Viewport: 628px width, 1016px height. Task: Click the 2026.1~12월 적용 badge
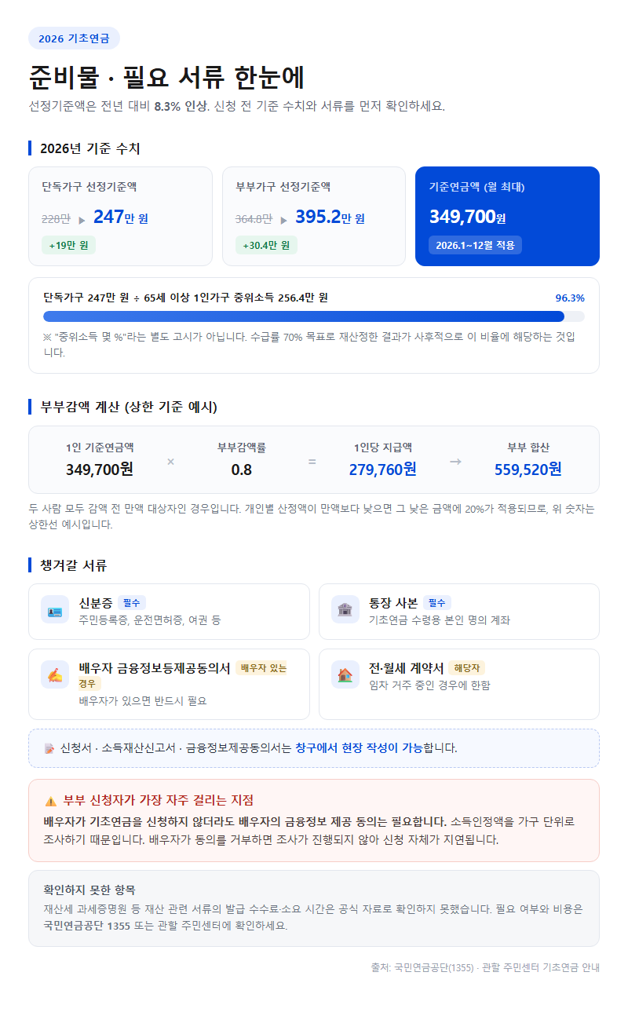[x=475, y=245]
